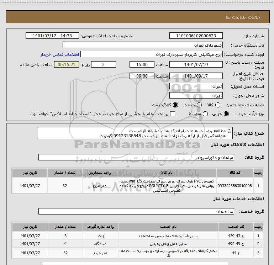Click service code ج-49-492
The height and width of the screenshot is (265, 274).
236,244
